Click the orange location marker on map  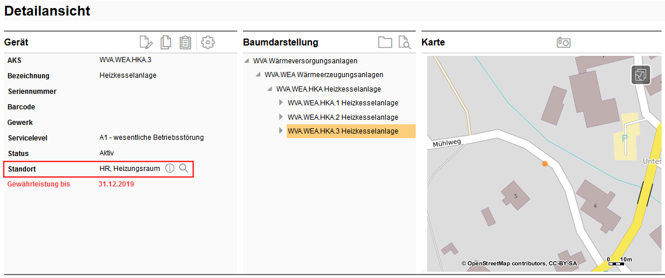545,164
